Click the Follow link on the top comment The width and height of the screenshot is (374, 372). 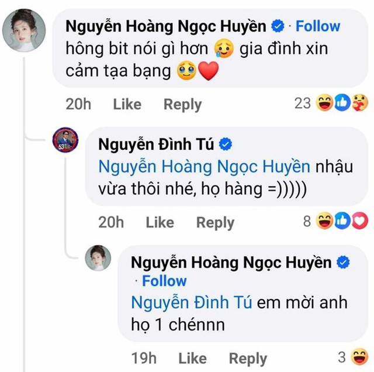click(317, 26)
